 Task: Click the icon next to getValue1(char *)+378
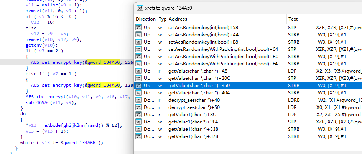pos(139,136)
